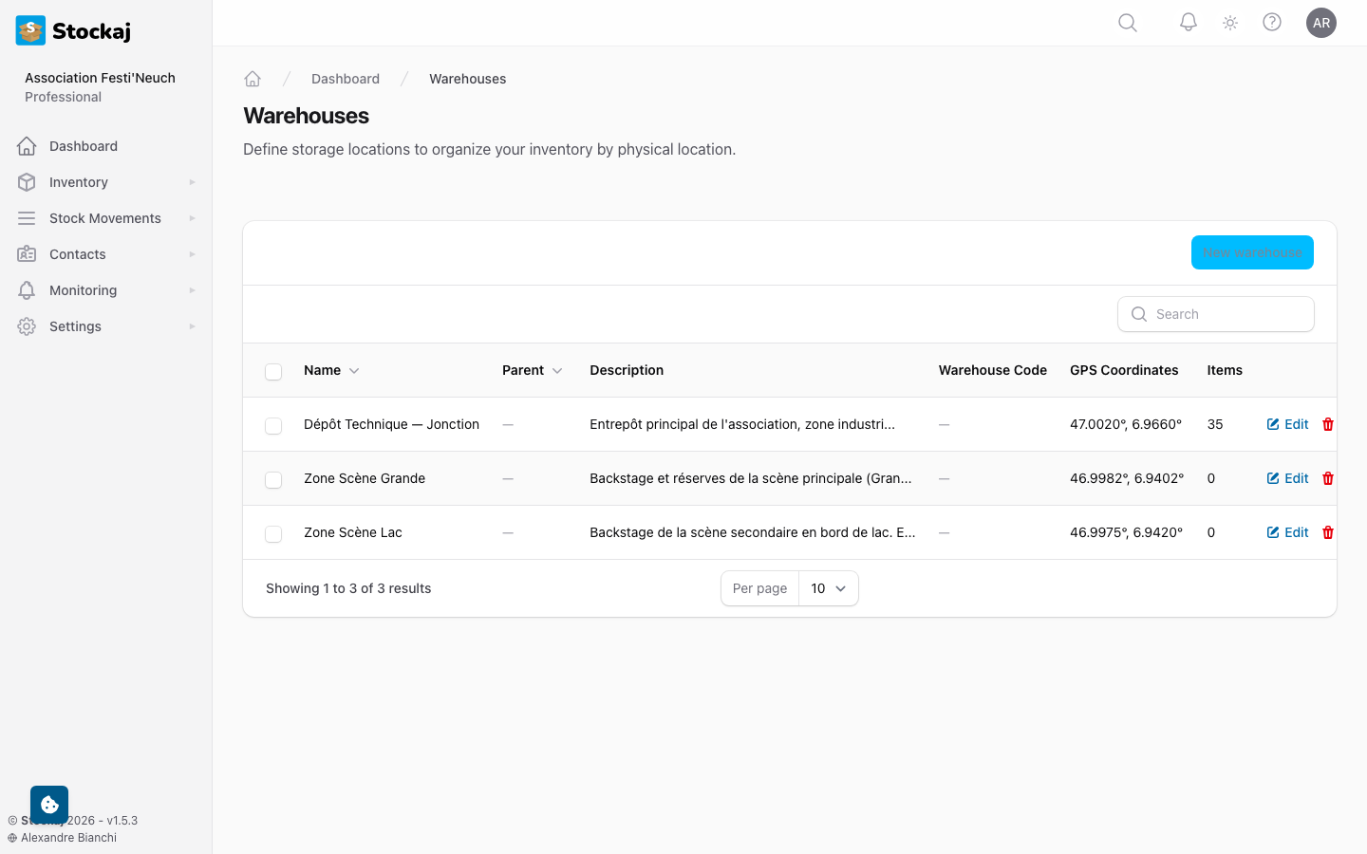Image resolution: width=1367 pixels, height=854 pixels.
Task: Edit the Zone Scène Grande warehouse
Action: [x=1288, y=478]
